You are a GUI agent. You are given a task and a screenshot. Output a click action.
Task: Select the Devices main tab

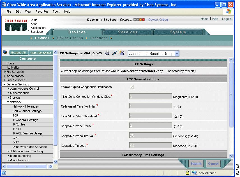(77, 32)
